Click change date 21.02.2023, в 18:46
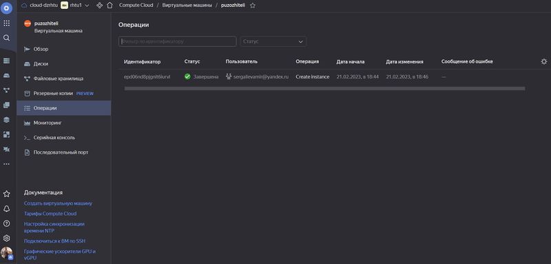Image resolution: width=551 pixels, height=264 pixels. point(407,77)
